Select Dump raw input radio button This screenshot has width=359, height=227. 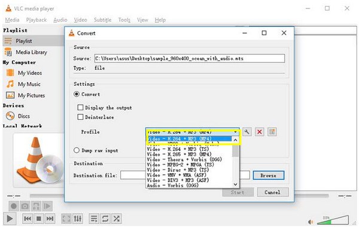tap(77, 150)
